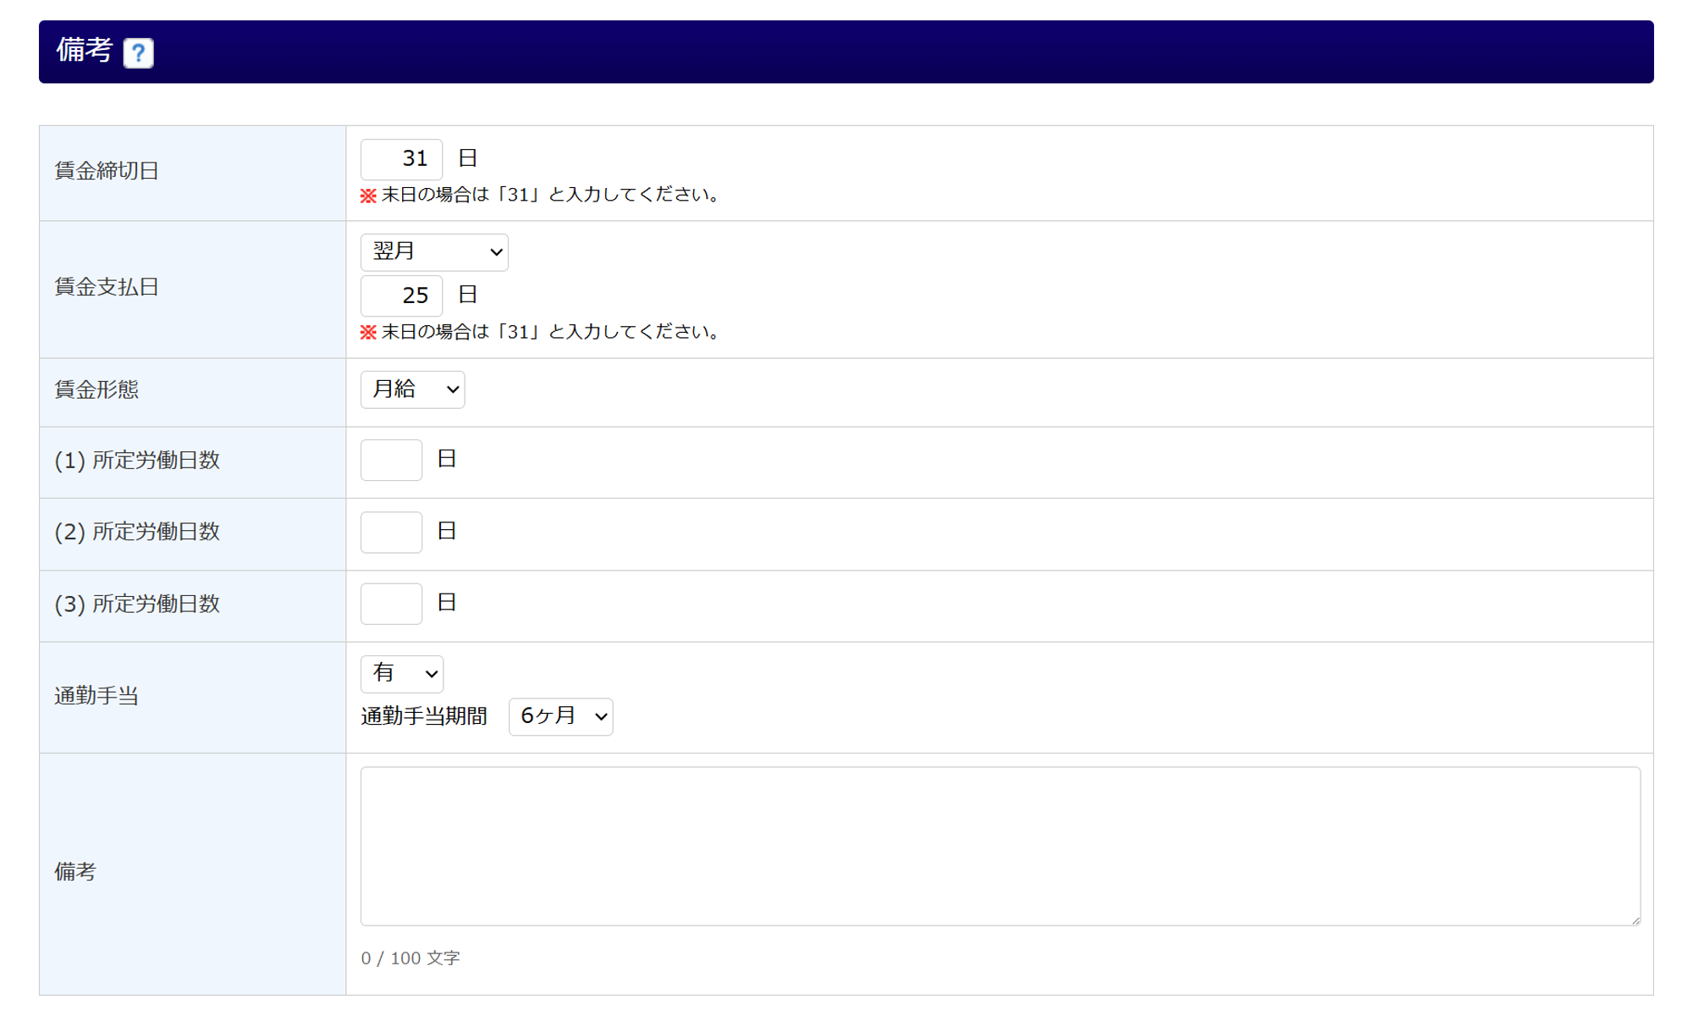Click the 通勤手当 row label
This screenshot has height=1016, width=1693.
coord(97,696)
